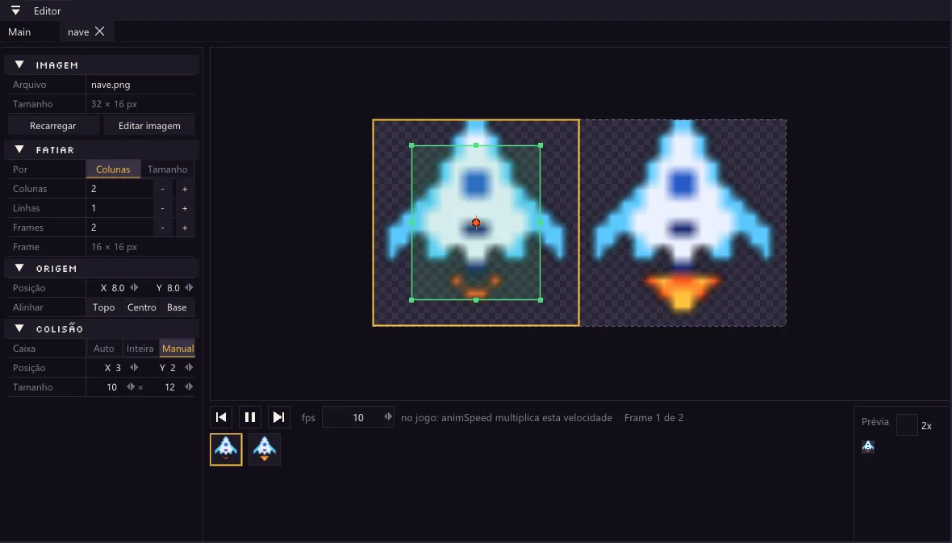Image resolution: width=952 pixels, height=543 pixels.
Task: Click the preview color swatch box
Action: 907,424
